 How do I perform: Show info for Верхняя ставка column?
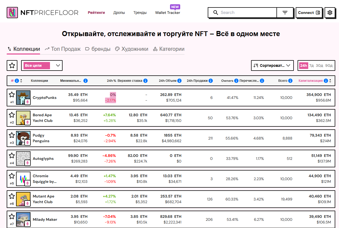tap(145, 81)
